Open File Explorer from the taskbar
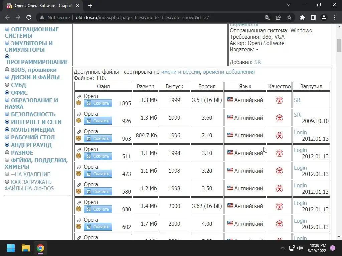The image size is (342, 256). [25, 248]
